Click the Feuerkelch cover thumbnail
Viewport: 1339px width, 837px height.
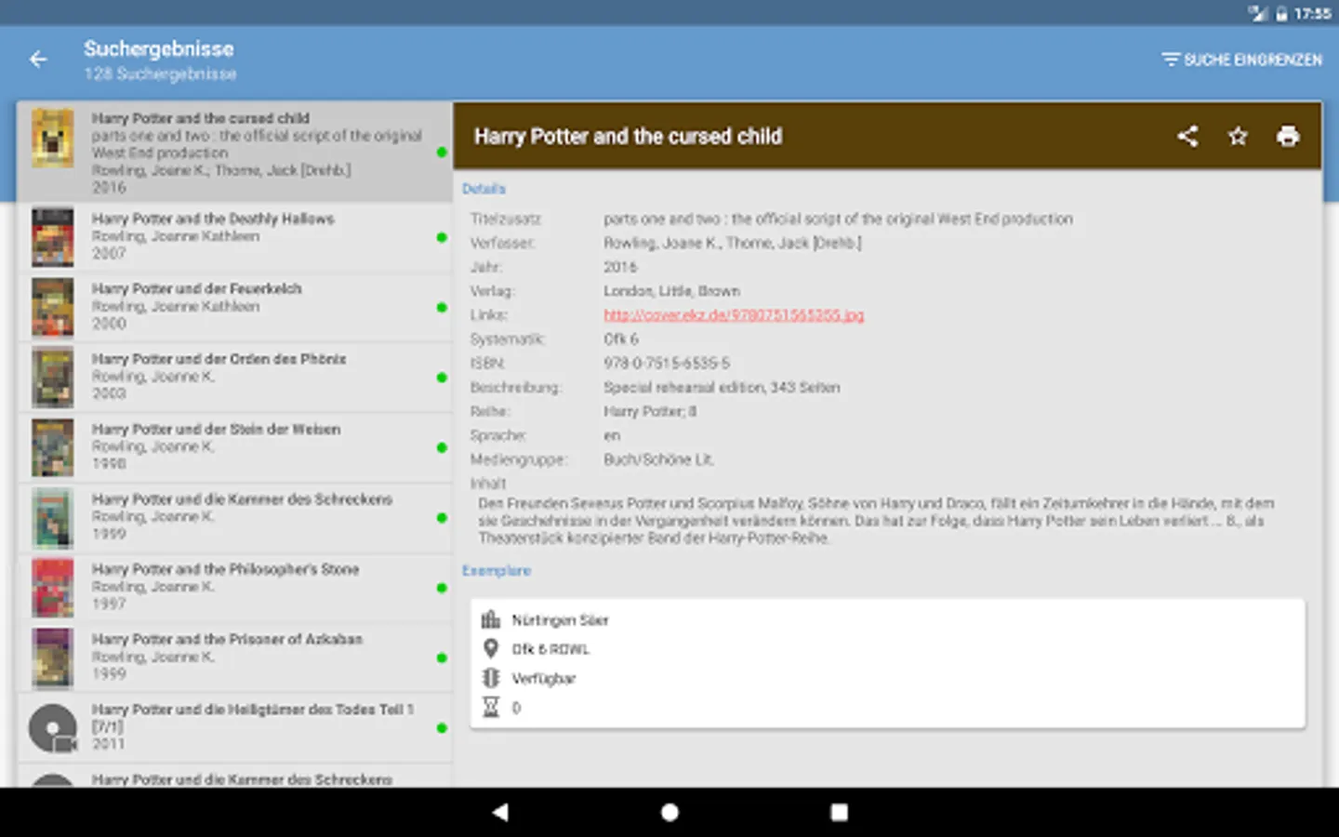tap(53, 308)
